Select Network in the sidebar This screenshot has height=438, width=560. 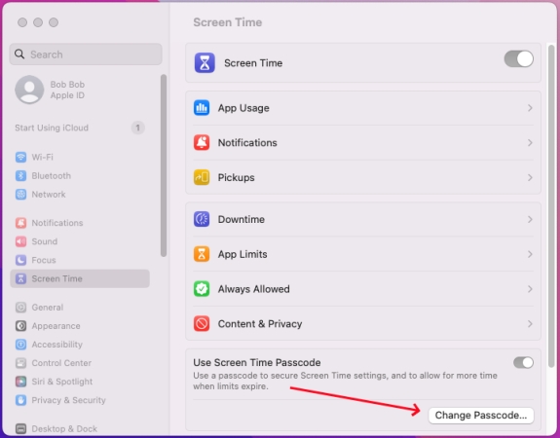pyautogui.click(x=80, y=195)
